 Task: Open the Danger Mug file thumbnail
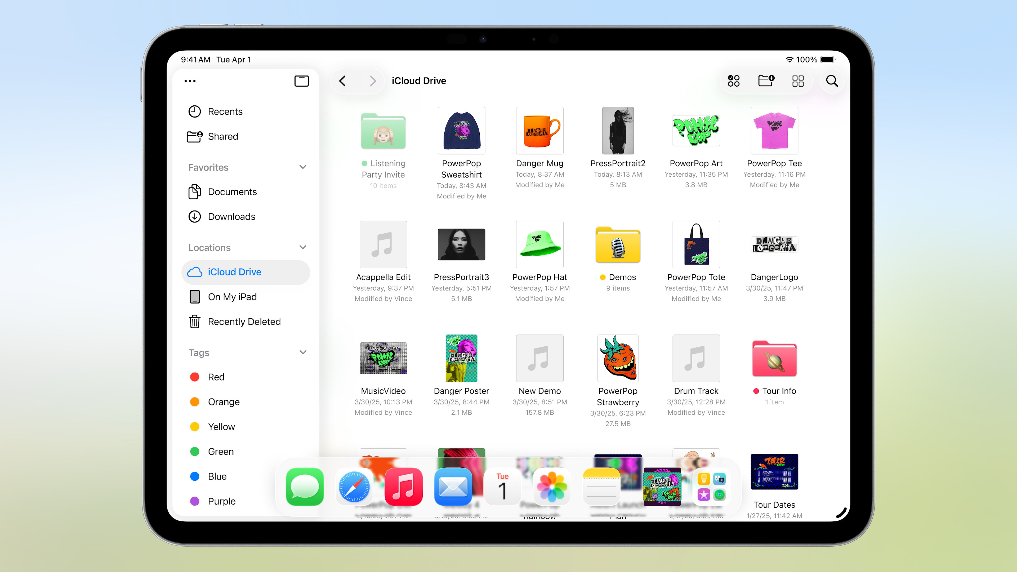point(539,131)
